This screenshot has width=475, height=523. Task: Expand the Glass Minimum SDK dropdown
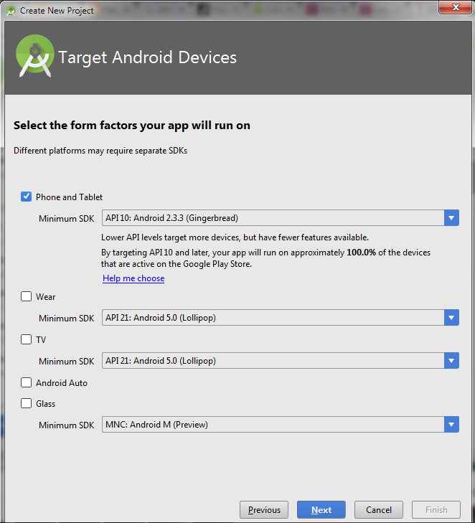click(451, 425)
